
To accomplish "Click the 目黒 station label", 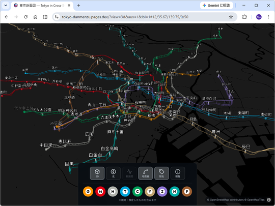I will 69,164.
